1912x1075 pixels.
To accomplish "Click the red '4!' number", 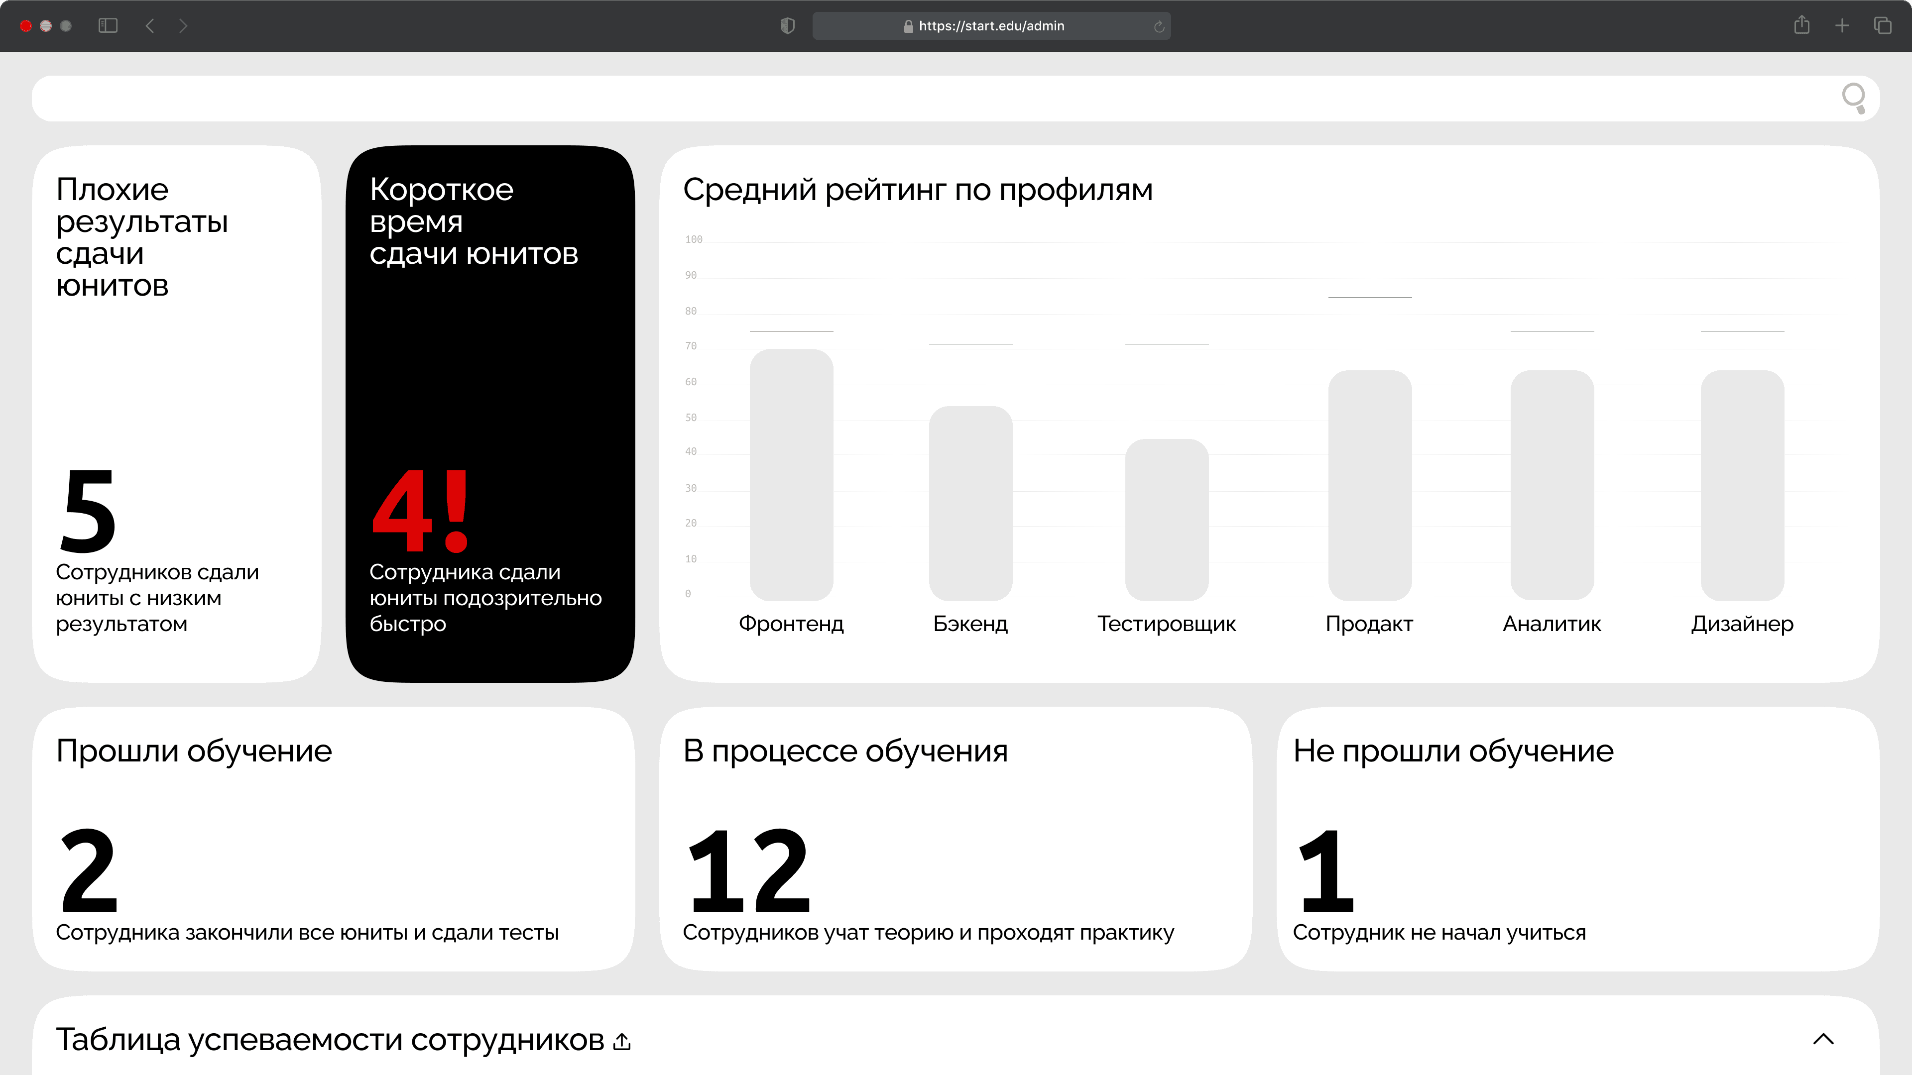I will (x=419, y=511).
